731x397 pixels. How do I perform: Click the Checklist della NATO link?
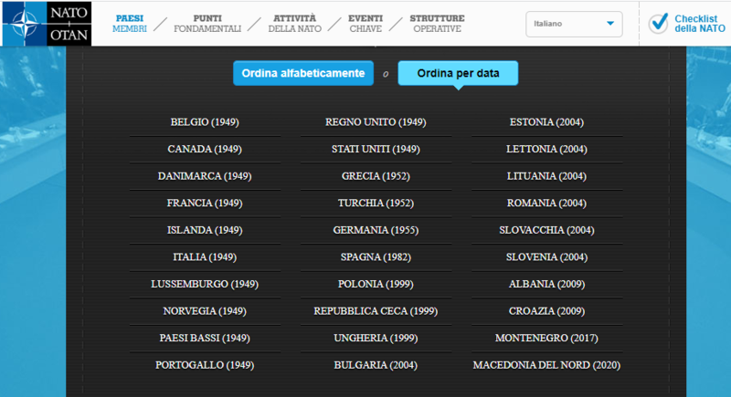(x=700, y=23)
